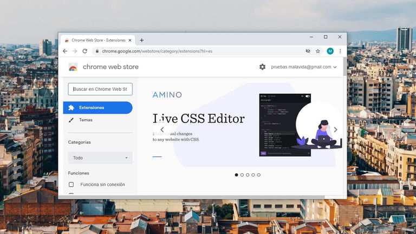Select Extensiones in the sidebar

pyautogui.click(x=97, y=108)
